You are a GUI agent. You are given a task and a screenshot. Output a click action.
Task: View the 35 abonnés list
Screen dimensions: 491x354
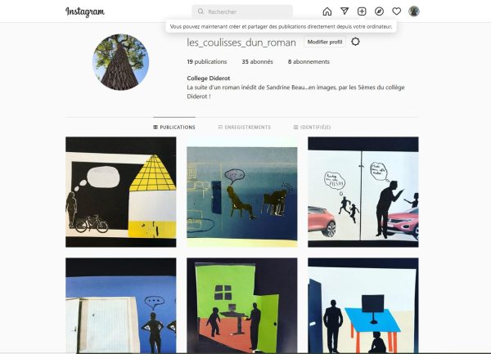pos(258,62)
